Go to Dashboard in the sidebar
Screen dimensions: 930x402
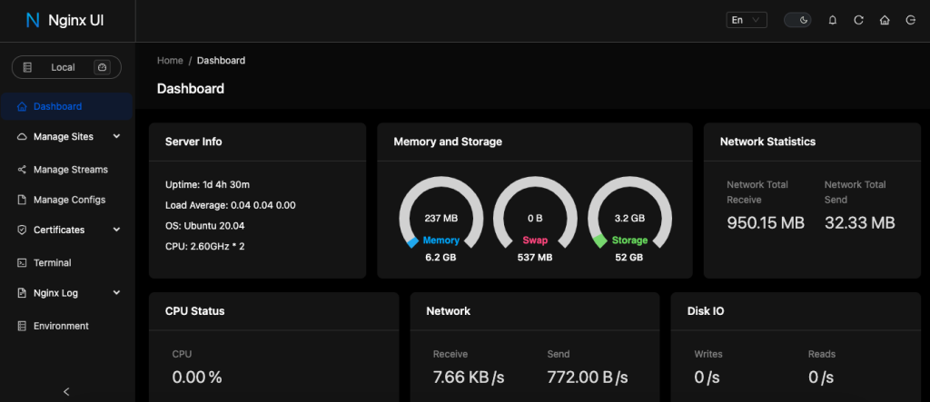coord(57,106)
